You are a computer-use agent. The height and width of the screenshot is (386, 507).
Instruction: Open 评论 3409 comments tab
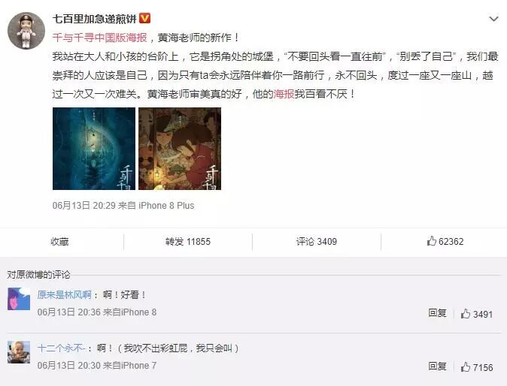click(x=317, y=241)
